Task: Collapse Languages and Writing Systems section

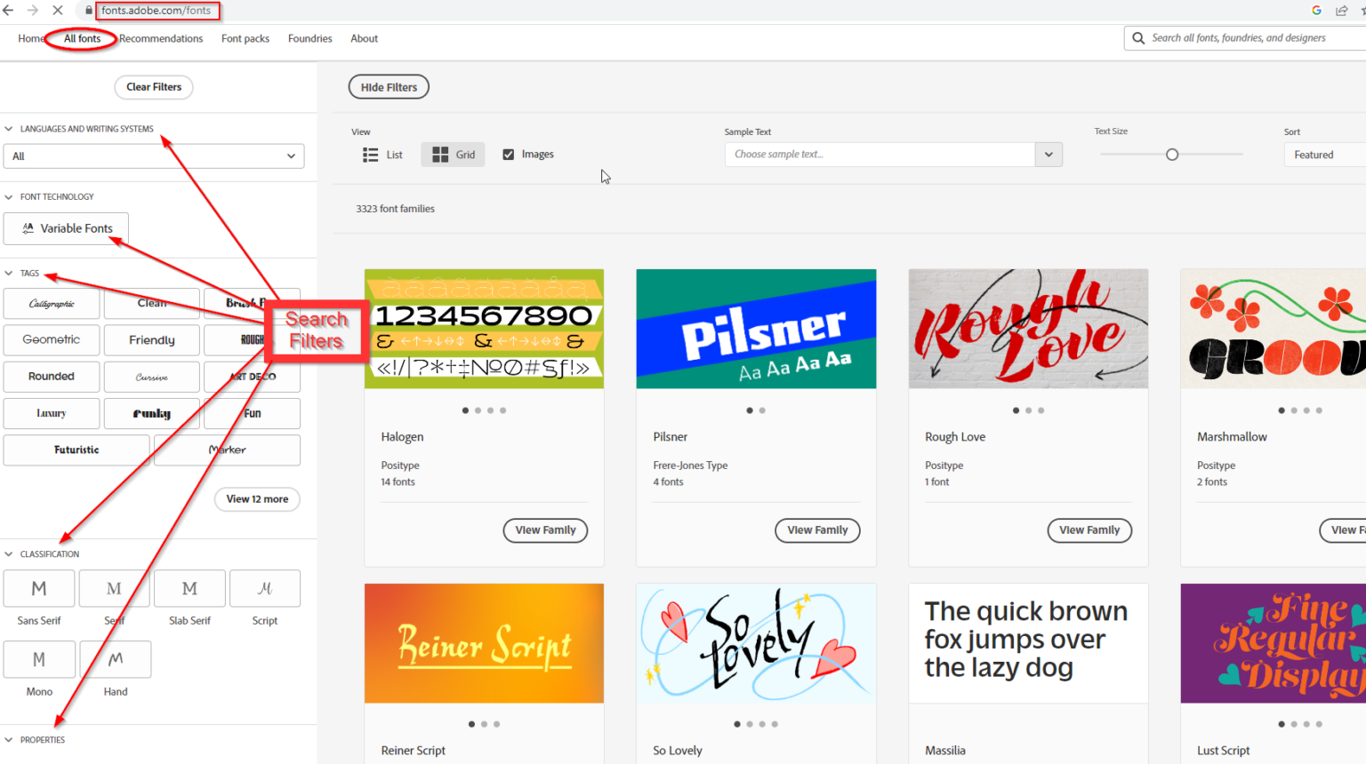Action: tap(9, 129)
